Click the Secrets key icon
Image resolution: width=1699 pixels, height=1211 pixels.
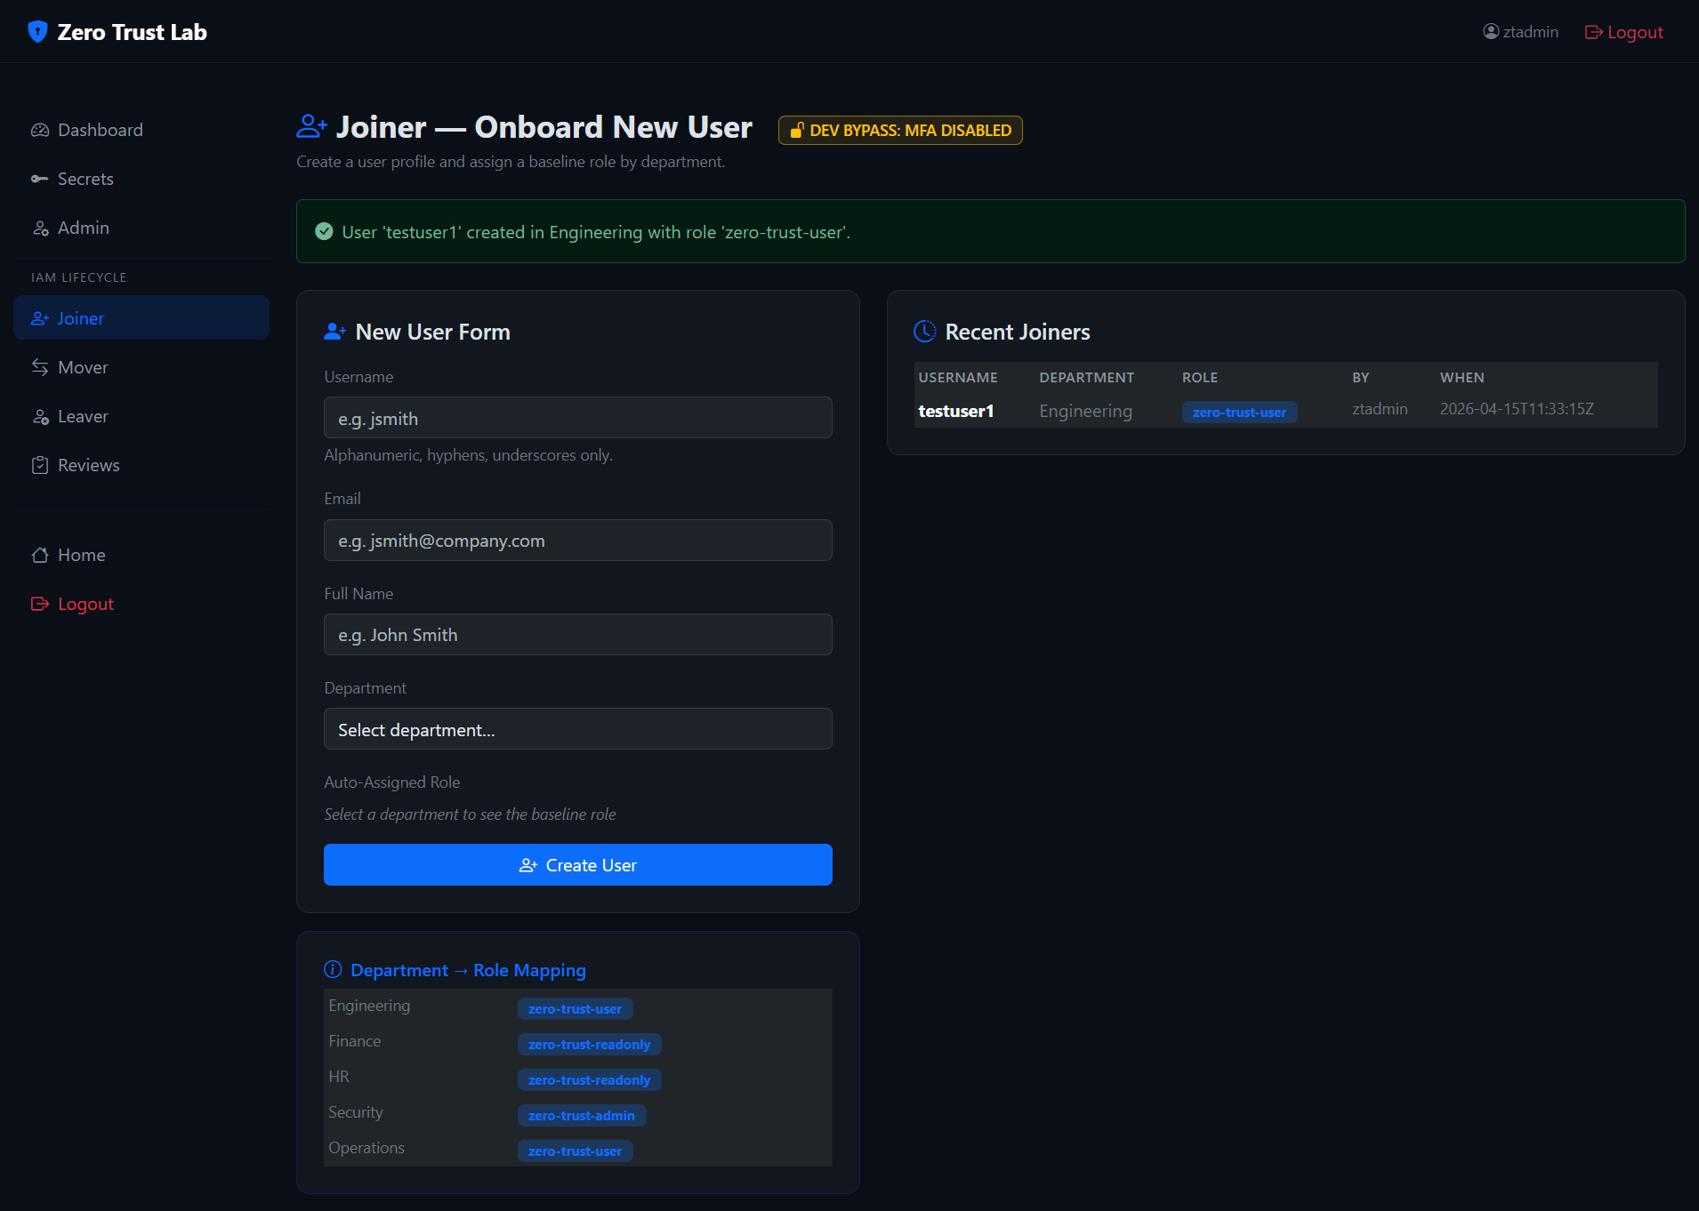pyautogui.click(x=40, y=179)
